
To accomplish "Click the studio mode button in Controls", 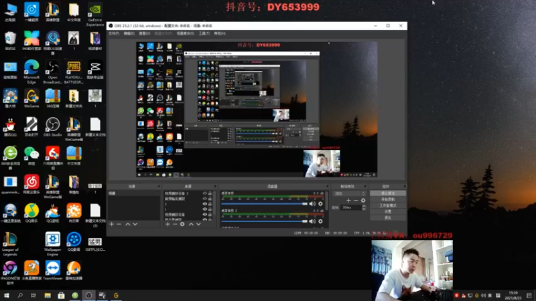I will (388, 205).
